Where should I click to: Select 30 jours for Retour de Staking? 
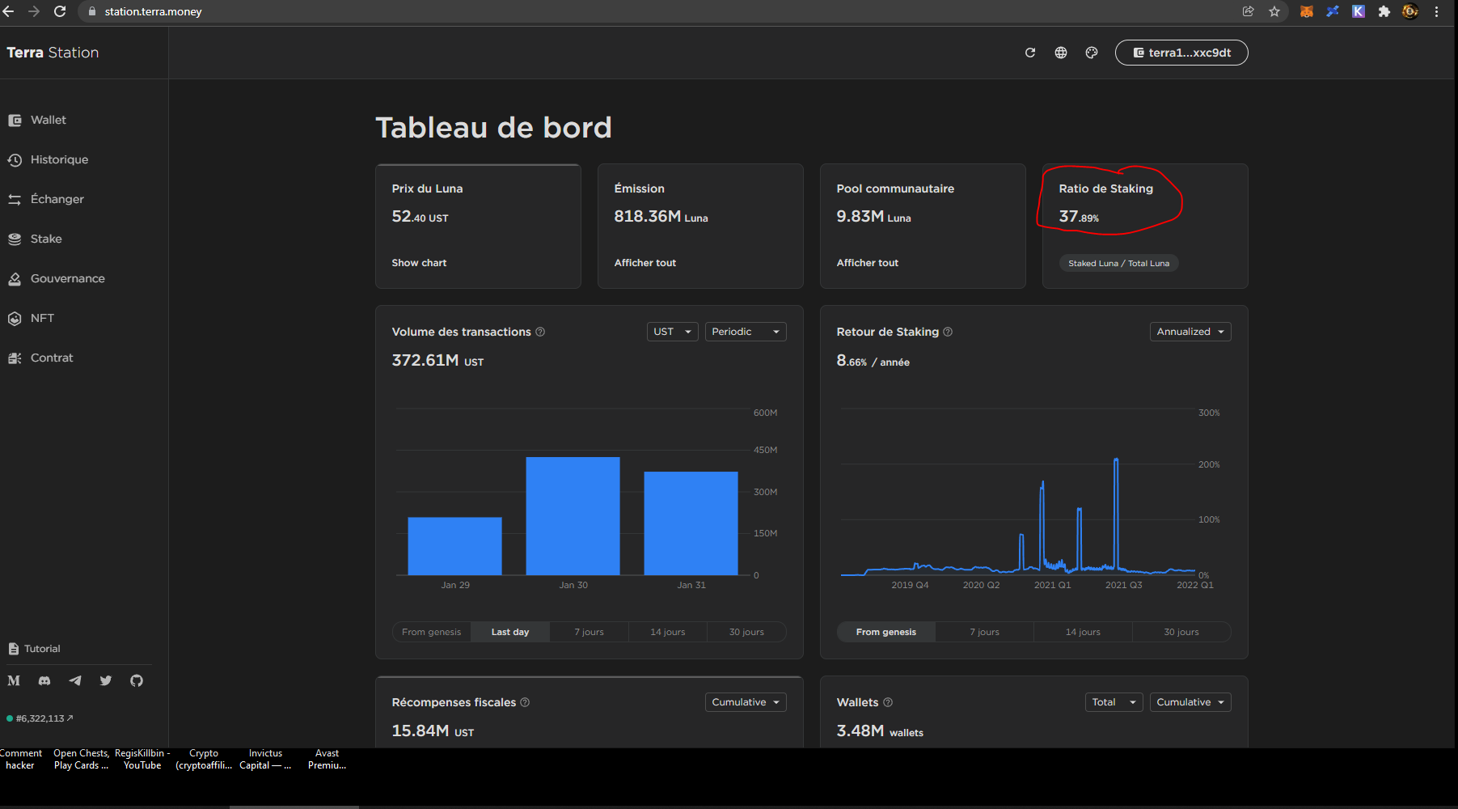(x=1181, y=632)
